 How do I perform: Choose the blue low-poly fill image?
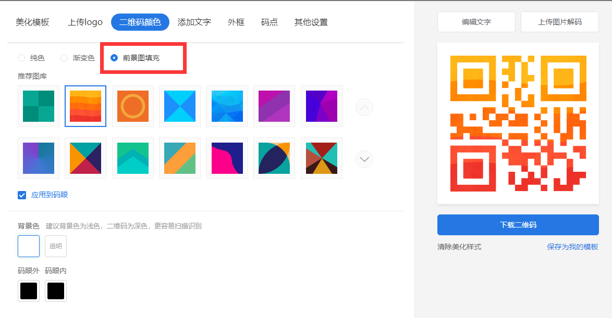(227, 106)
